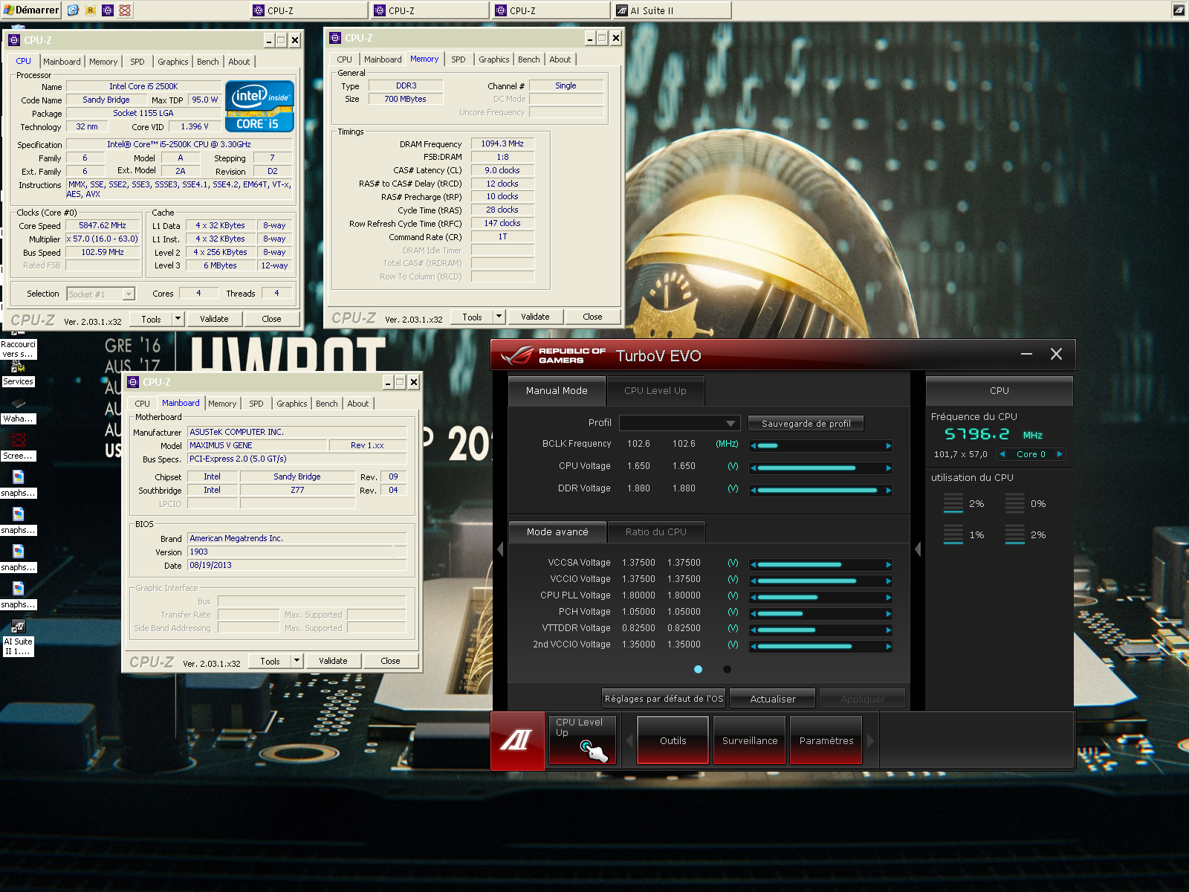
Task: Click Validate in CPU-Z Memory window
Action: [535, 317]
